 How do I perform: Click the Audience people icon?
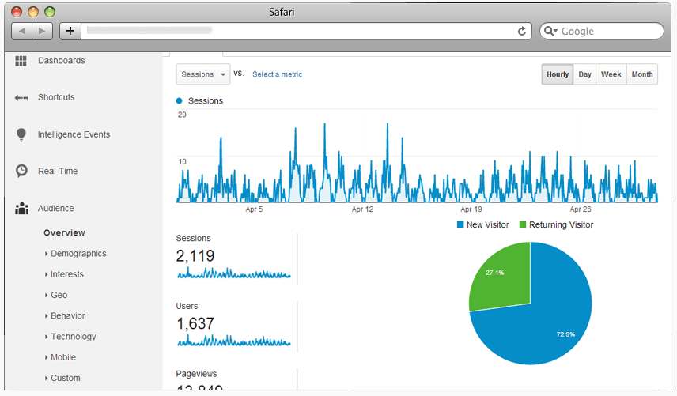point(21,209)
